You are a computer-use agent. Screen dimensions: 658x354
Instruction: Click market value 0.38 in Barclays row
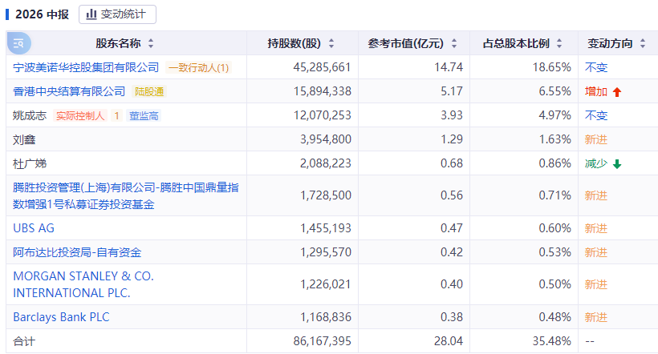click(x=452, y=317)
